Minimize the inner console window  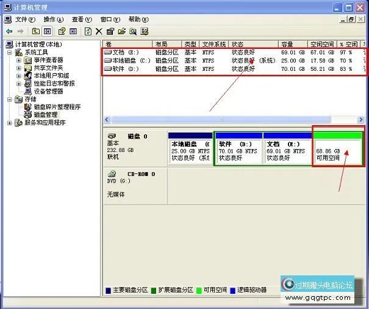click(x=343, y=20)
